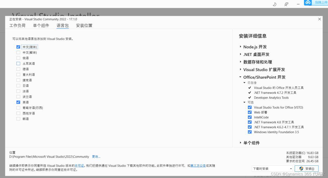Collapse the 可选 group

tap(245, 102)
